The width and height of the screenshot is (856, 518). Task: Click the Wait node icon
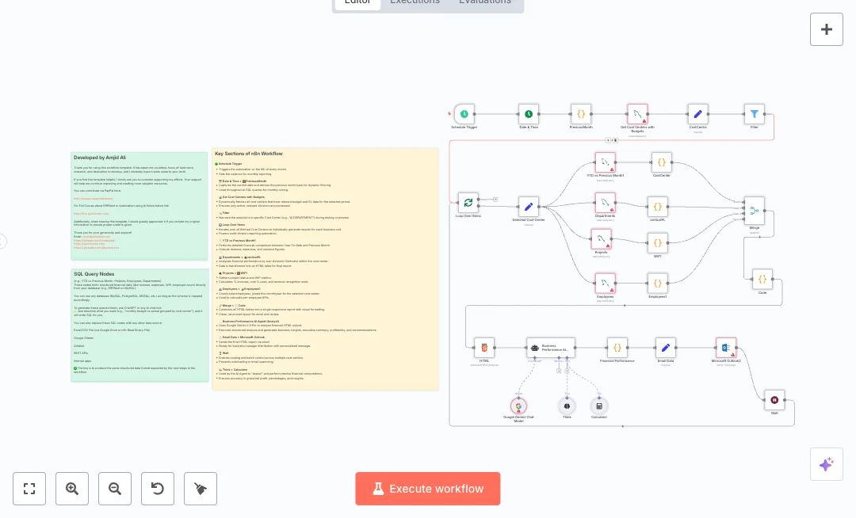774,400
